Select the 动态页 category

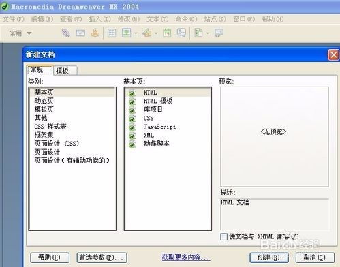pyautogui.click(x=72, y=101)
